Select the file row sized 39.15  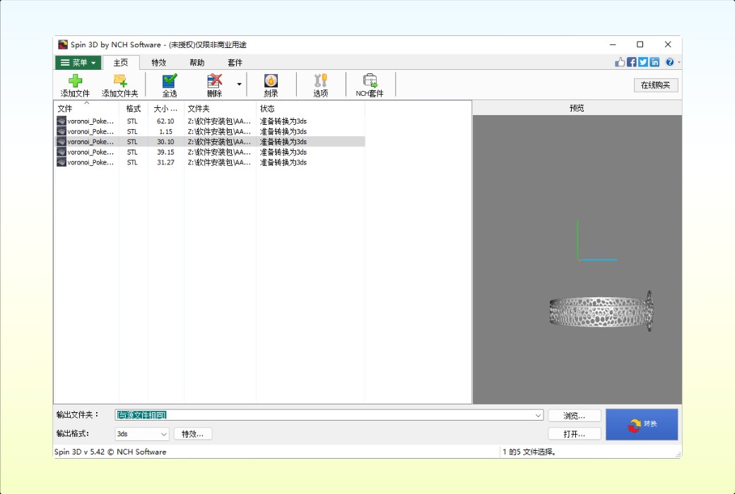click(x=209, y=152)
